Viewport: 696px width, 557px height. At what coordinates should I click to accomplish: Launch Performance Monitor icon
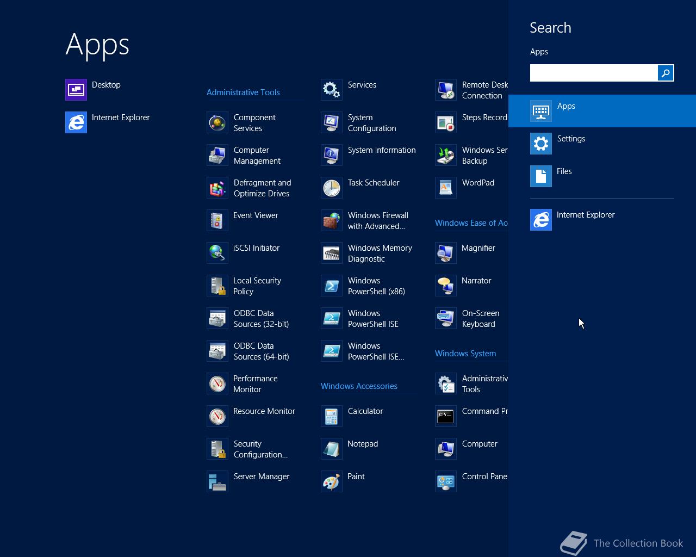(217, 383)
